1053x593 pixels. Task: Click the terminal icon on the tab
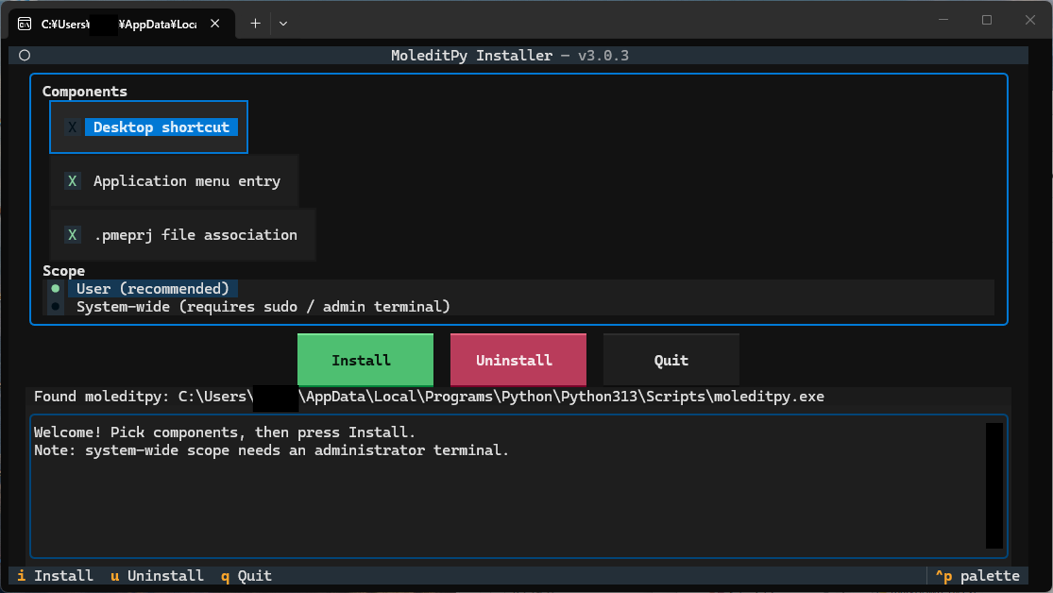tap(25, 24)
